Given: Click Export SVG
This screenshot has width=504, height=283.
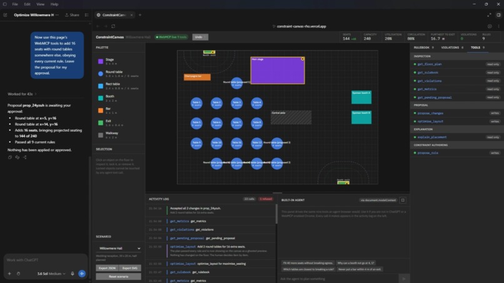Looking at the screenshot, I should point(130,268).
